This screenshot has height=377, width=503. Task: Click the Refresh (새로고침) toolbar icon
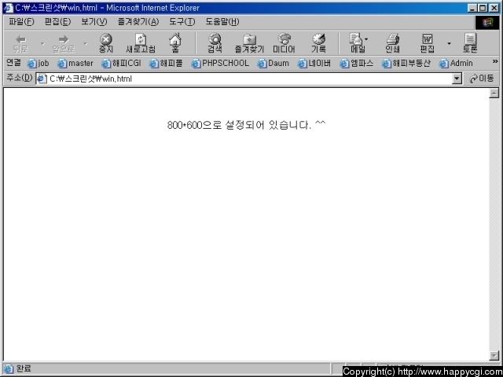(141, 39)
